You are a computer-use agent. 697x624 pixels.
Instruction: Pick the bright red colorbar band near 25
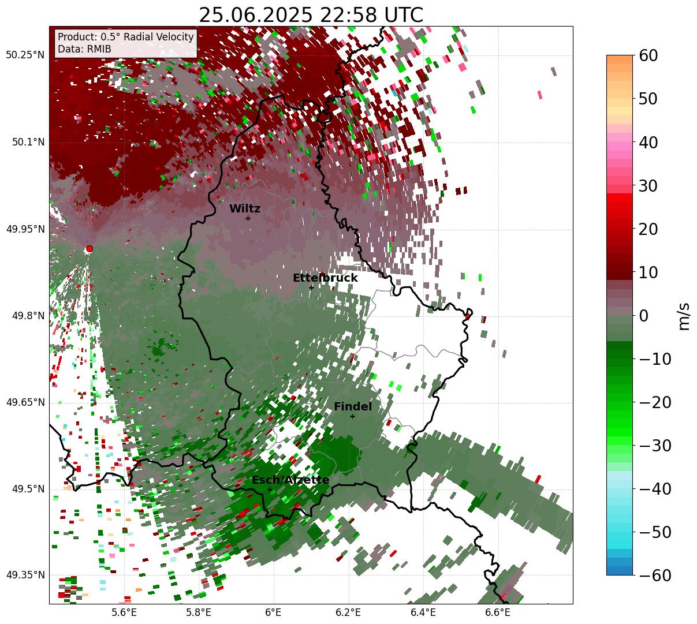620,205
